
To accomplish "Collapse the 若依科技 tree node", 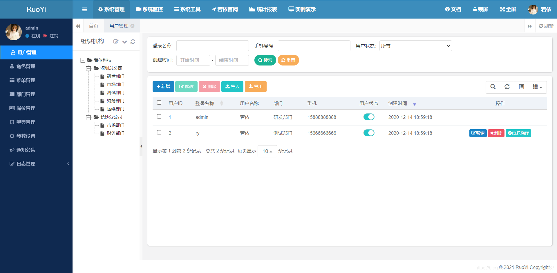I will coord(83,60).
